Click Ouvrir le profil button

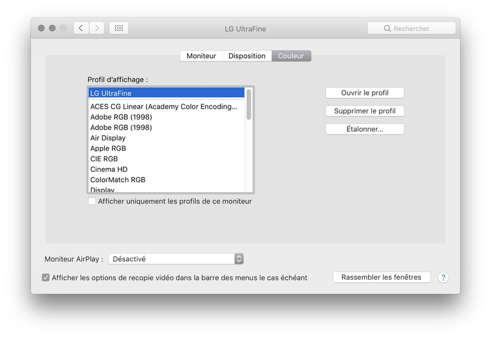click(x=365, y=93)
